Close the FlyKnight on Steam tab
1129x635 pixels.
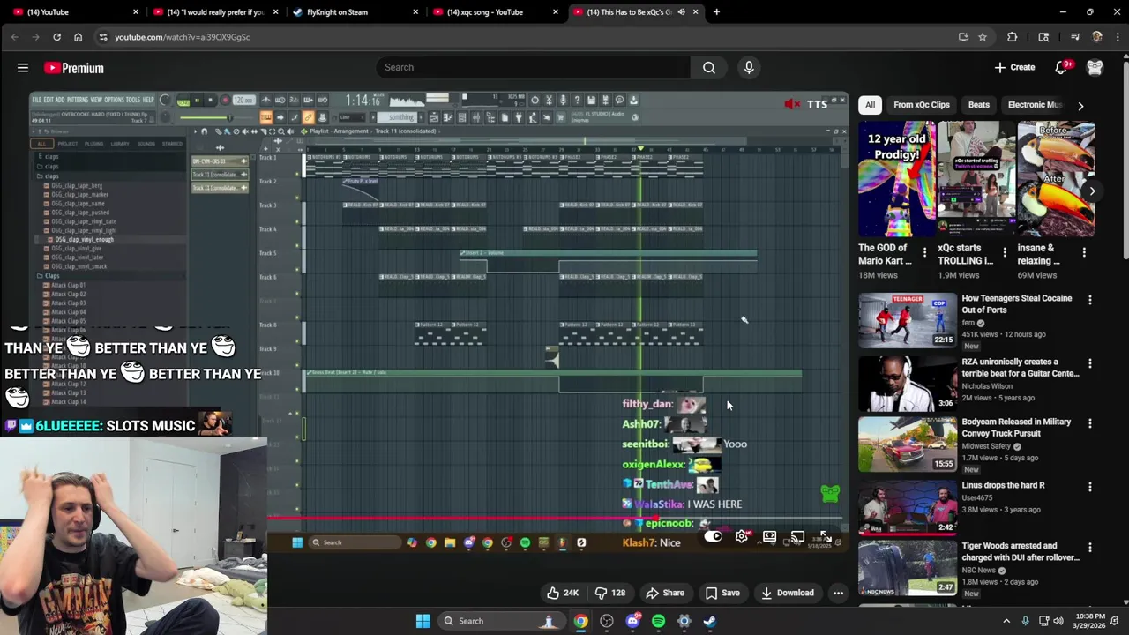pyautogui.click(x=415, y=12)
